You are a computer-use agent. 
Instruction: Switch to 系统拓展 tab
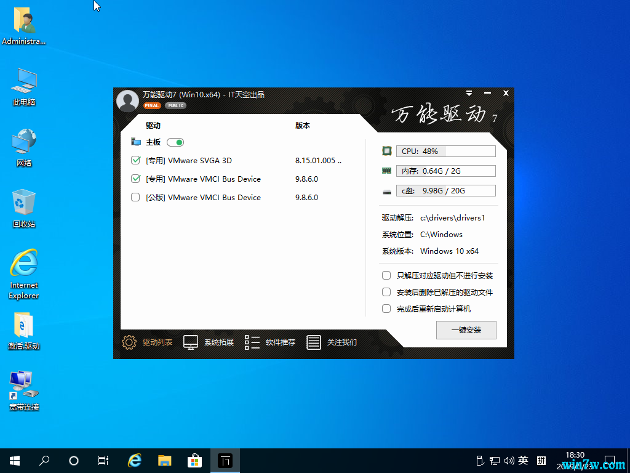pos(209,342)
